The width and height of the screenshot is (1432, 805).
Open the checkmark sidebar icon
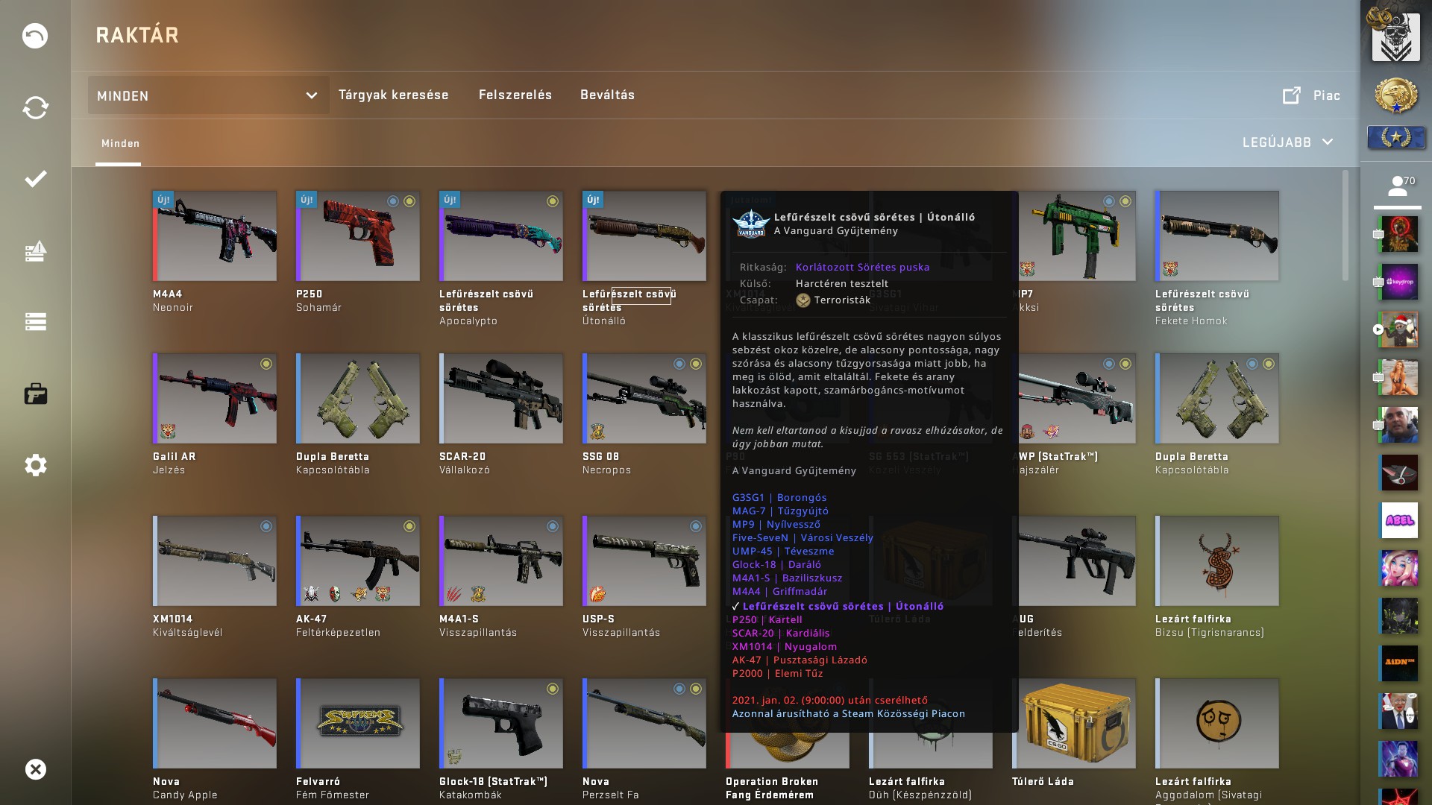[x=35, y=179]
